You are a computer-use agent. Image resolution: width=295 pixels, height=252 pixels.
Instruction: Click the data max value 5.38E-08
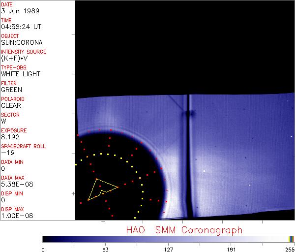(15, 184)
